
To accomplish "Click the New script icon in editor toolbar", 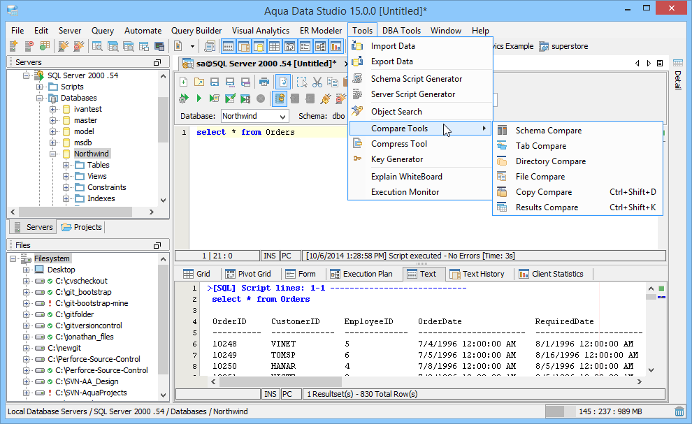I will click(x=184, y=82).
